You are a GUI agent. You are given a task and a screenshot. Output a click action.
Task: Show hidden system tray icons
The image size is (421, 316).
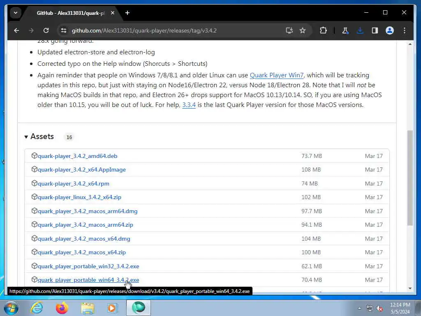click(x=359, y=308)
